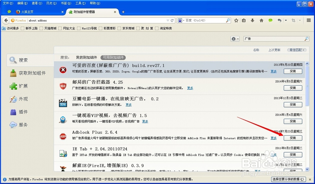Close the 火狐主页 tab
The height and width of the screenshot is (184, 315).
[x=62, y=12]
